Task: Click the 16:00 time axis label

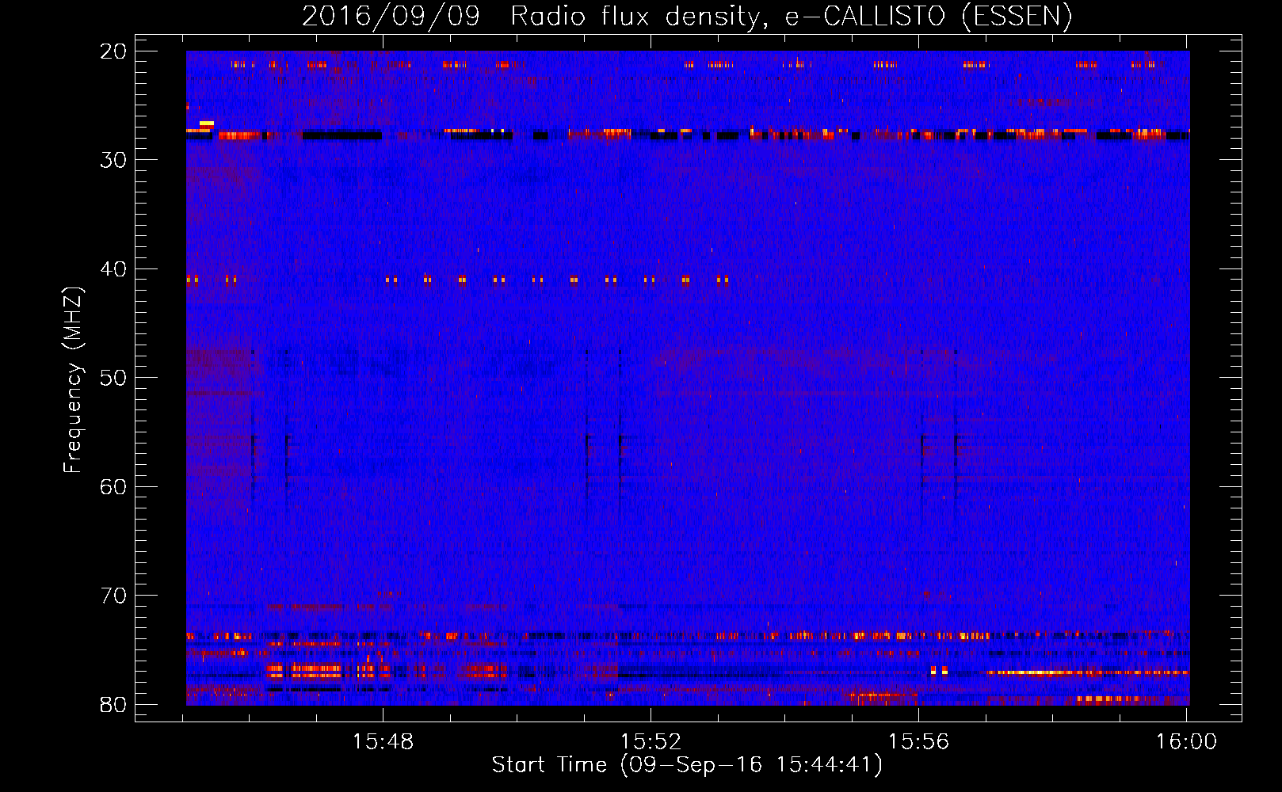Action: coord(1186,741)
